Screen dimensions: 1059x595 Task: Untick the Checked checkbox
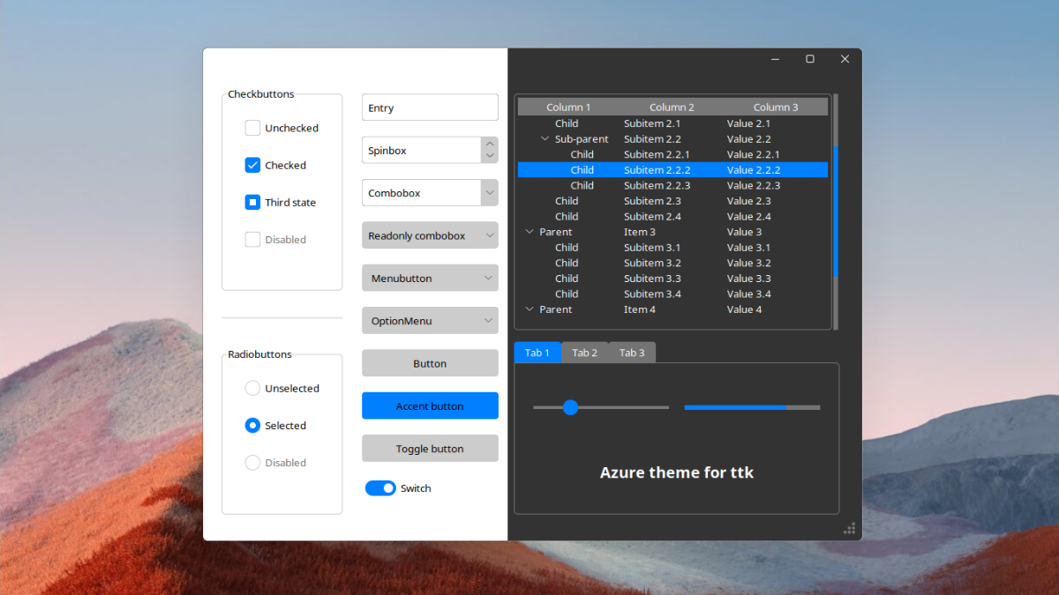pyautogui.click(x=252, y=165)
